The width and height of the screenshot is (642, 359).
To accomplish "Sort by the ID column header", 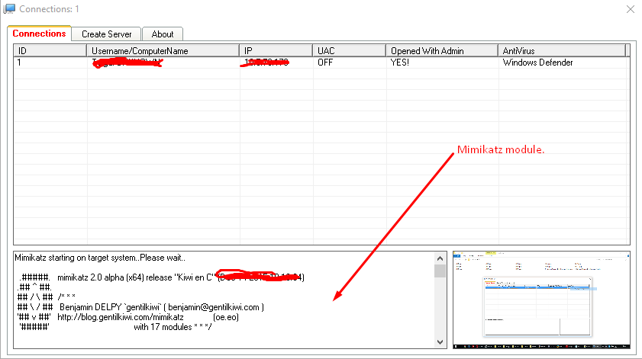I will pos(50,51).
